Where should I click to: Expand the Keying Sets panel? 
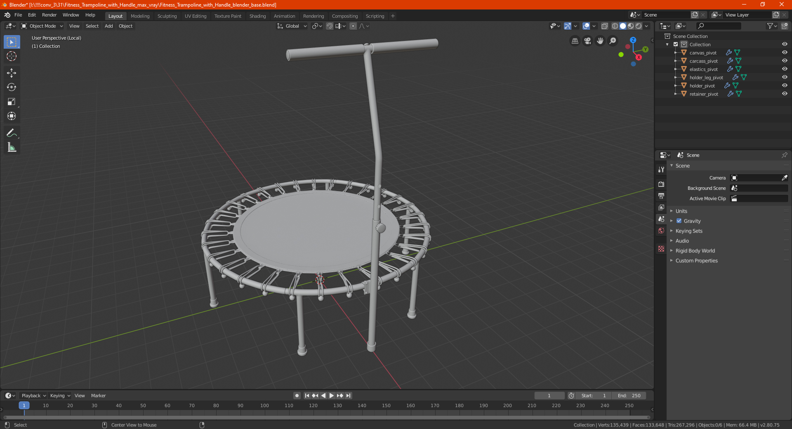pyautogui.click(x=689, y=231)
